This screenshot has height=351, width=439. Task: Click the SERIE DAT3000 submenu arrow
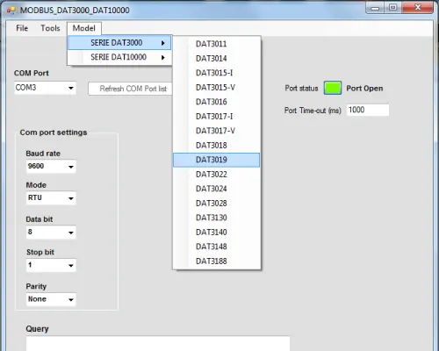coord(163,43)
